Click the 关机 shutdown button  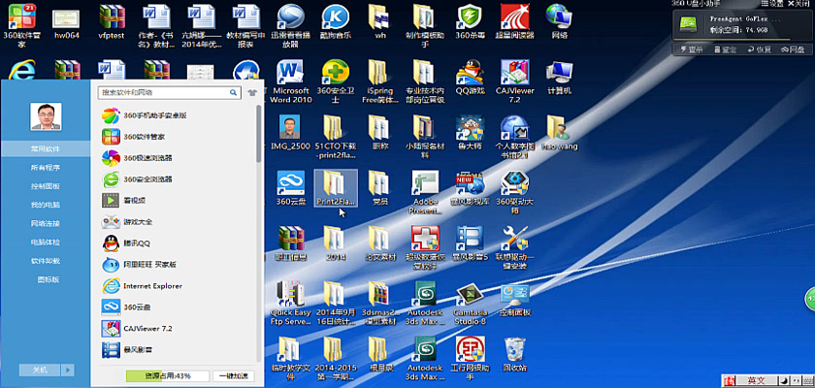pyautogui.click(x=40, y=370)
